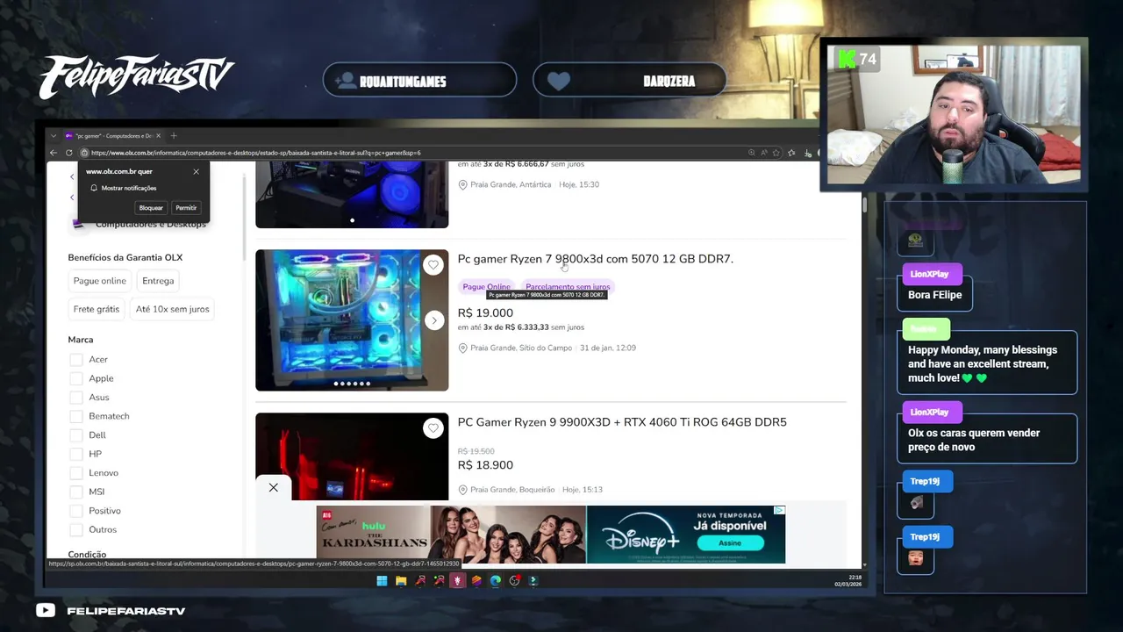This screenshot has width=1123, height=632.
Task: Open site info icon in address bar
Action: click(x=84, y=153)
